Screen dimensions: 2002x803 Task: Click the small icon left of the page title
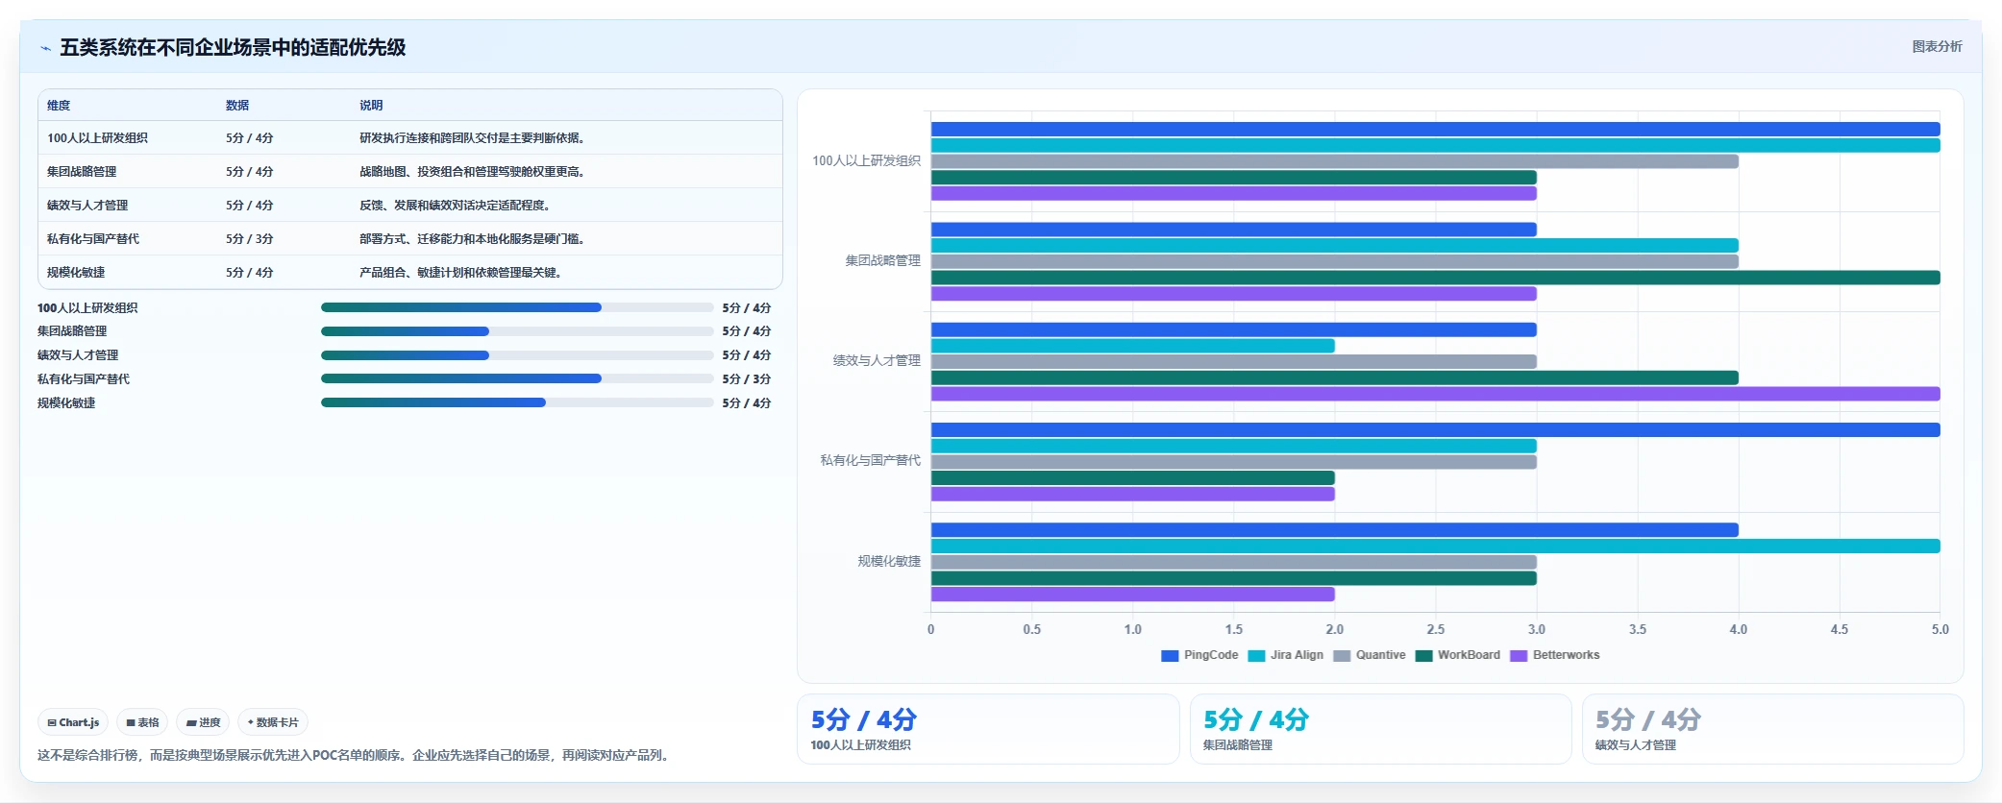click(x=45, y=48)
